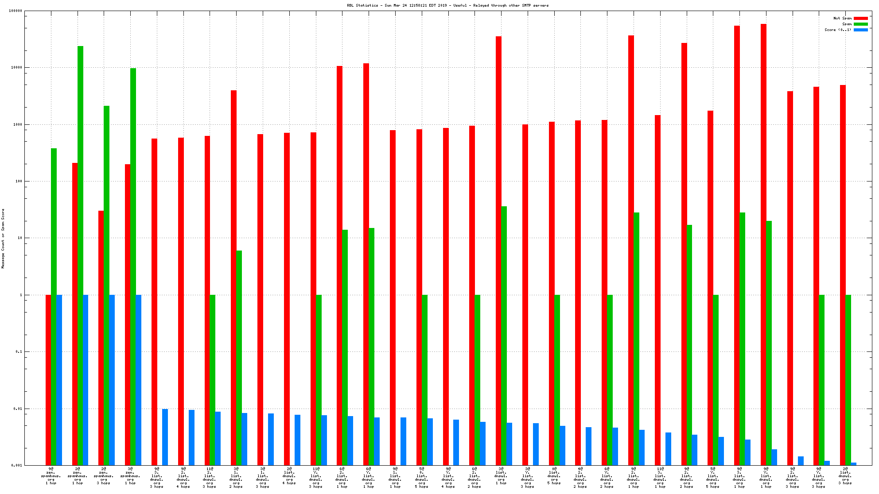
Task: Click the blue score bar for 9@ zen.spamhaus.org
Action: click(x=59, y=380)
